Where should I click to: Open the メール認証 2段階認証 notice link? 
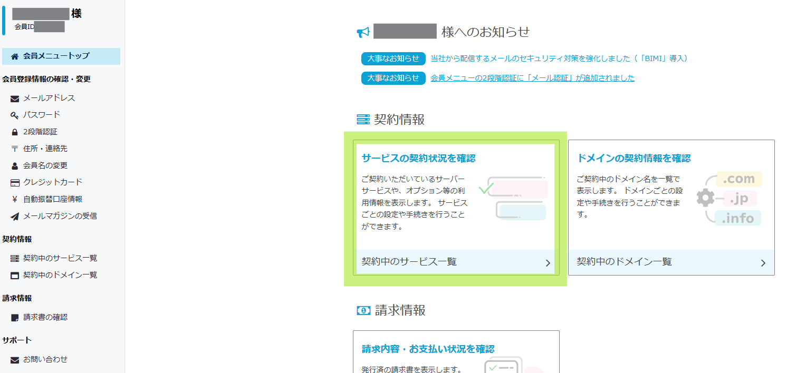tap(532, 78)
